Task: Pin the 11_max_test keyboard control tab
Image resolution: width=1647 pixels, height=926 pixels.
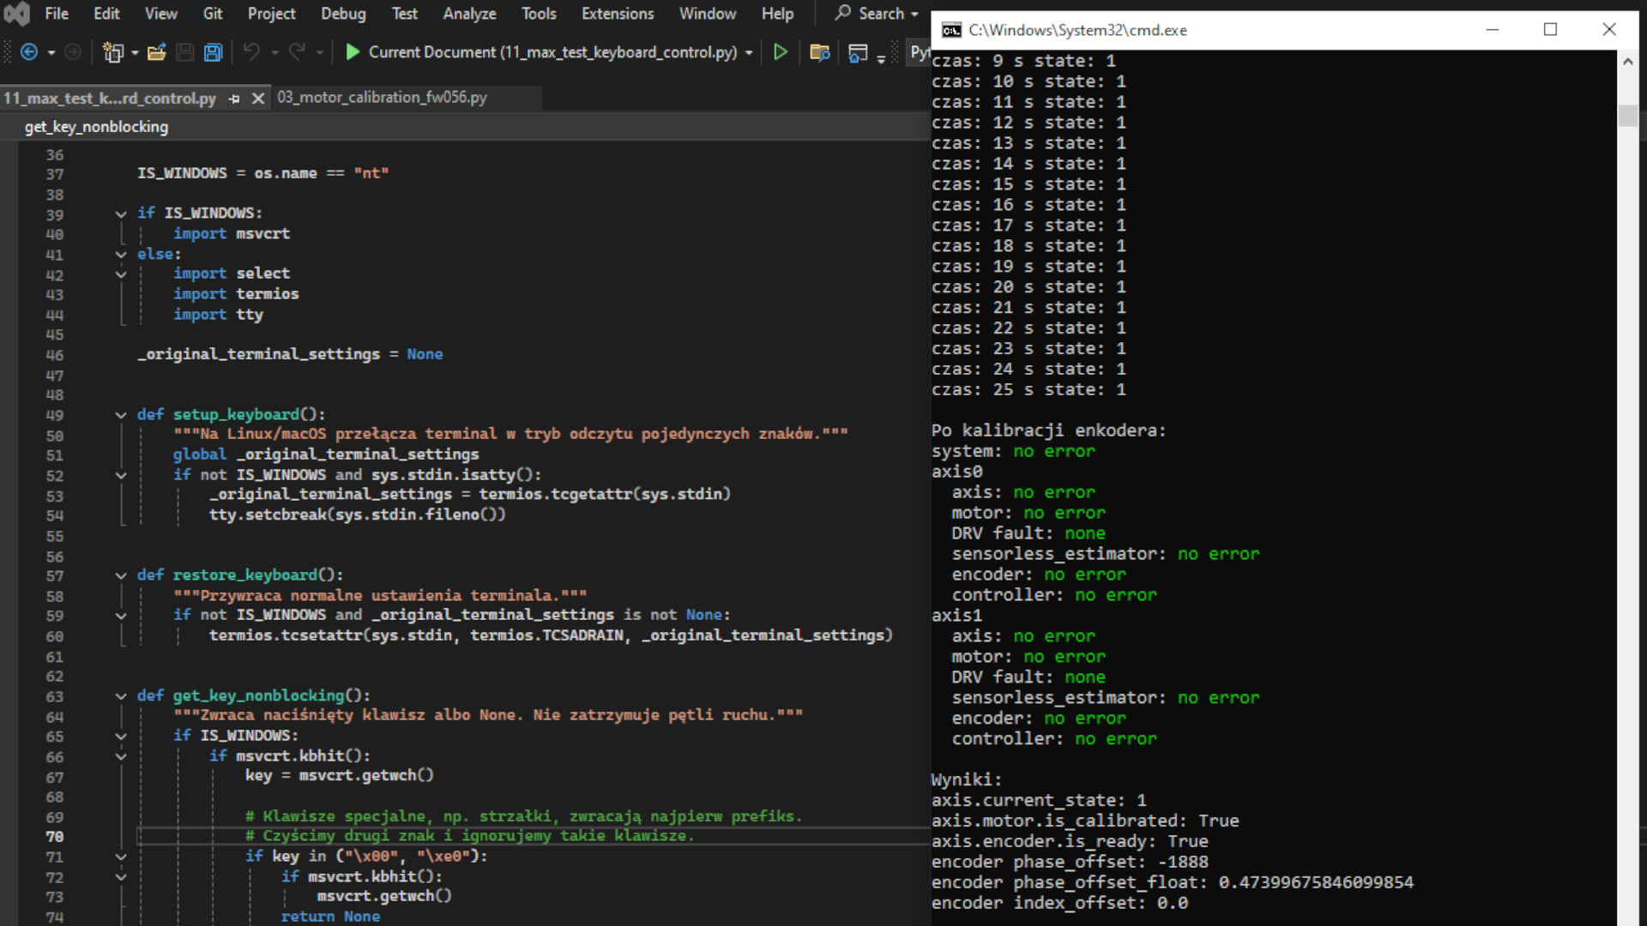Action: pyautogui.click(x=234, y=99)
